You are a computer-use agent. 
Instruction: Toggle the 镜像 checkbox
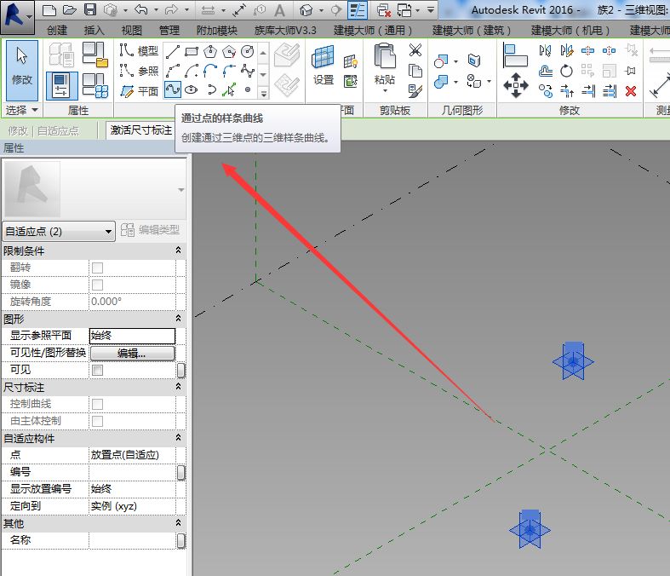(x=97, y=285)
